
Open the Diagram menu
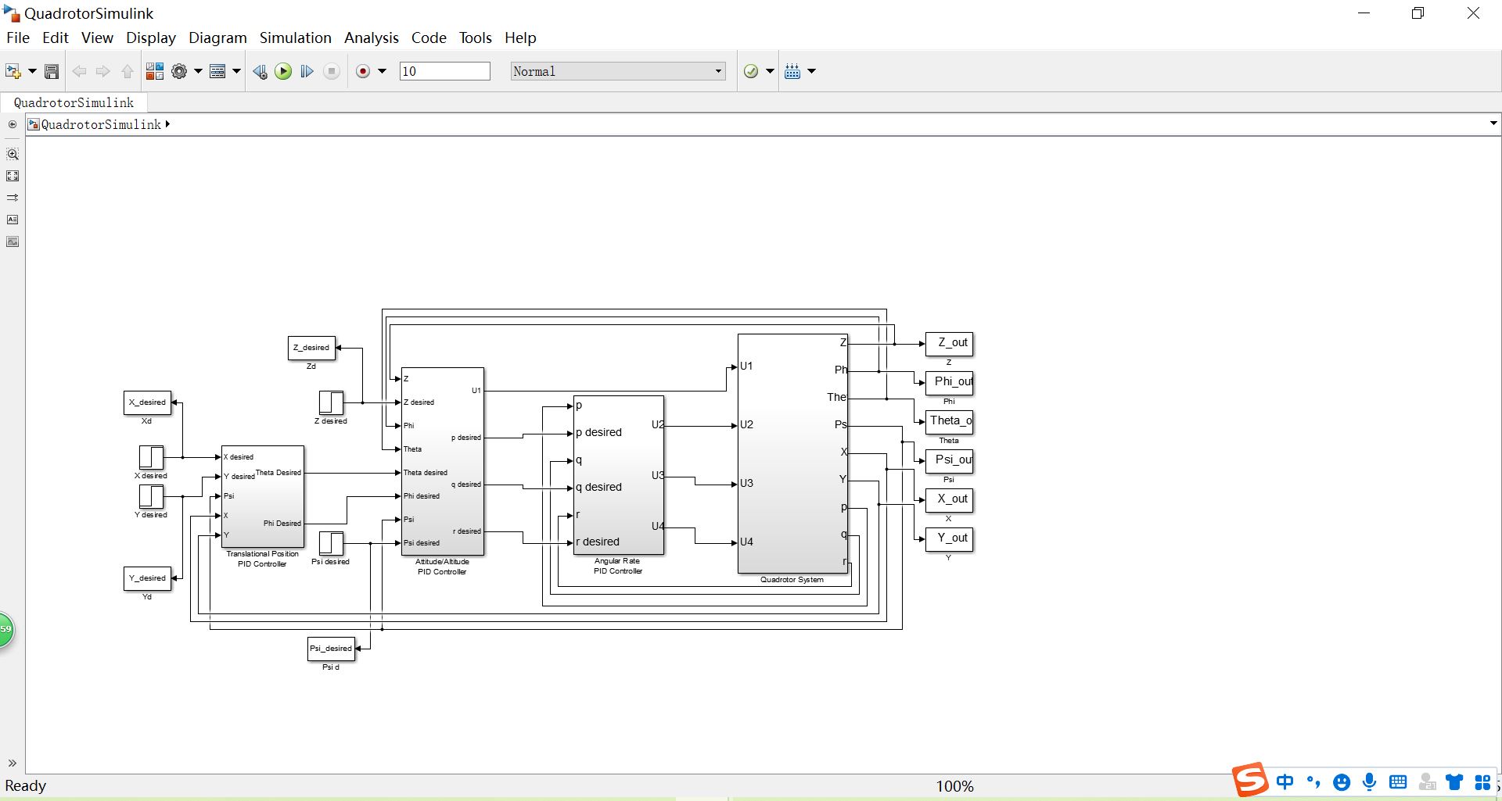click(217, 38)
